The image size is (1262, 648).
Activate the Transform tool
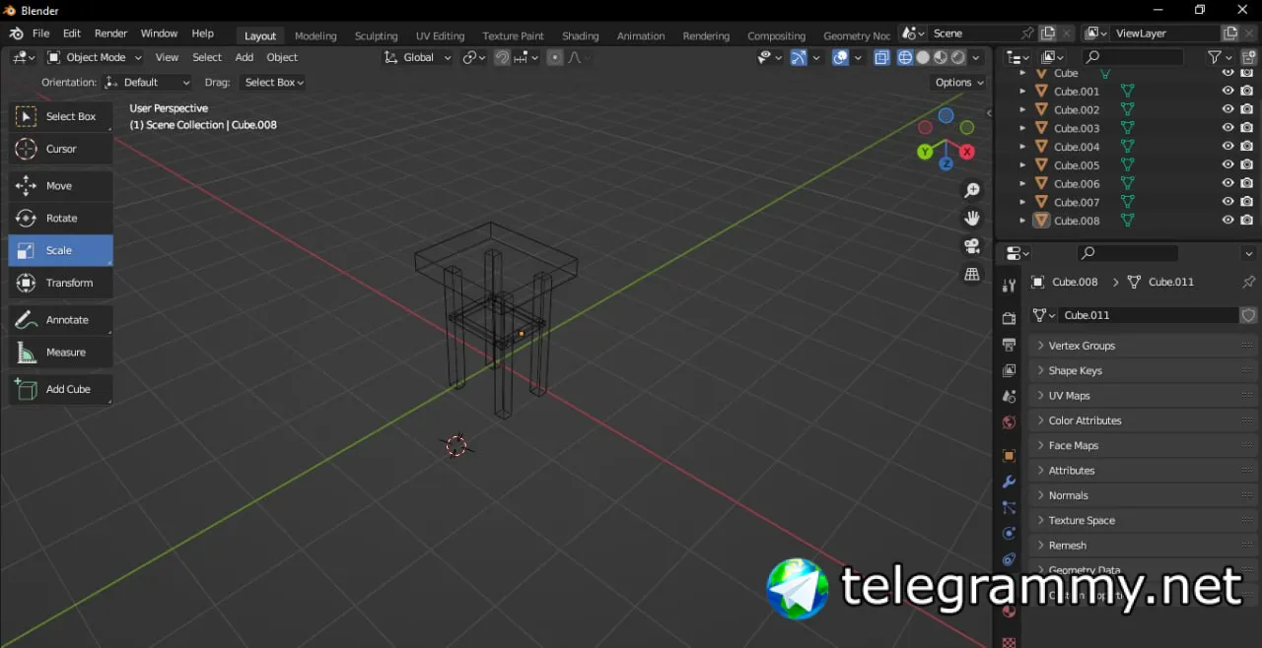coord(60,283)
